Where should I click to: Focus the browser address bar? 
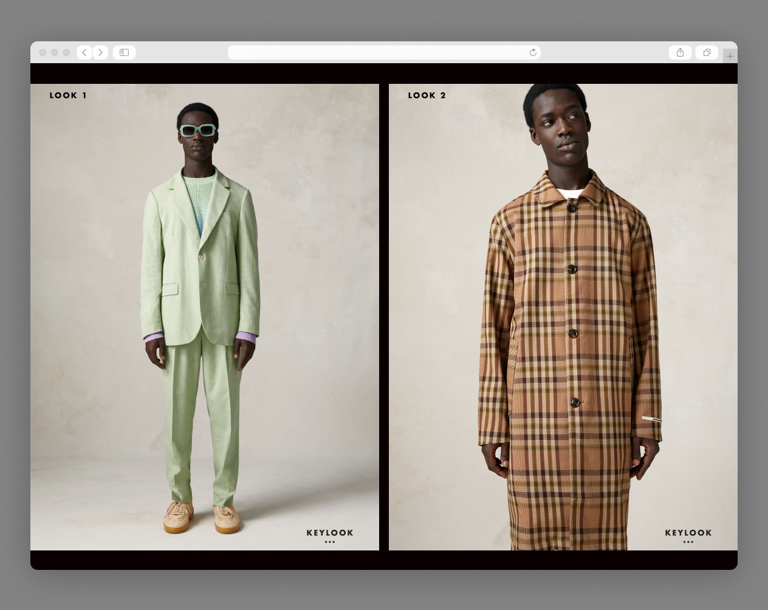384,53
